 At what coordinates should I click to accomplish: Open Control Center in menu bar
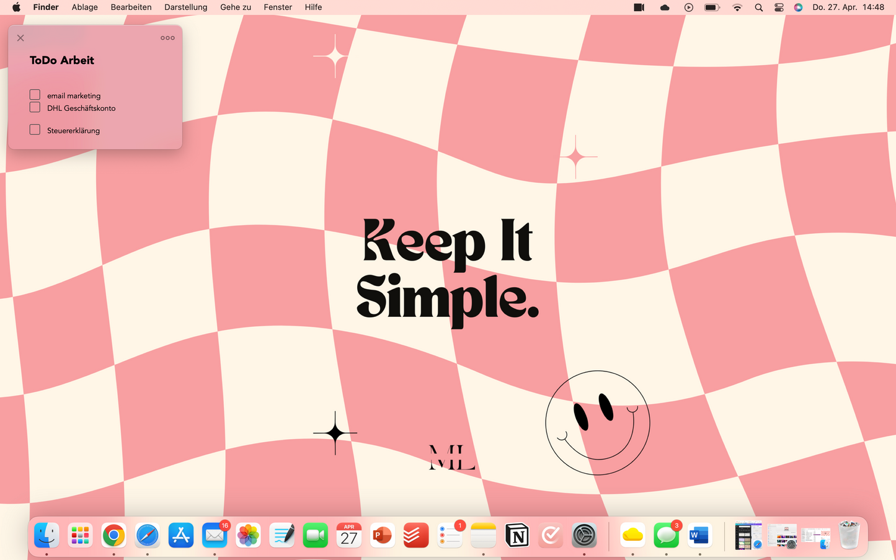tap(779, 7)
